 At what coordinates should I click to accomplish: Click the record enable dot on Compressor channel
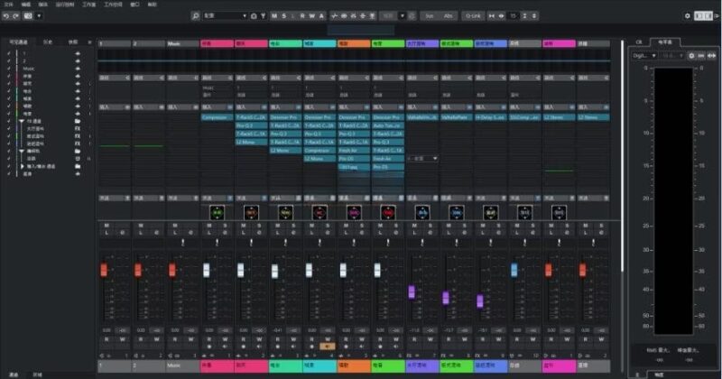click(209, 347)
